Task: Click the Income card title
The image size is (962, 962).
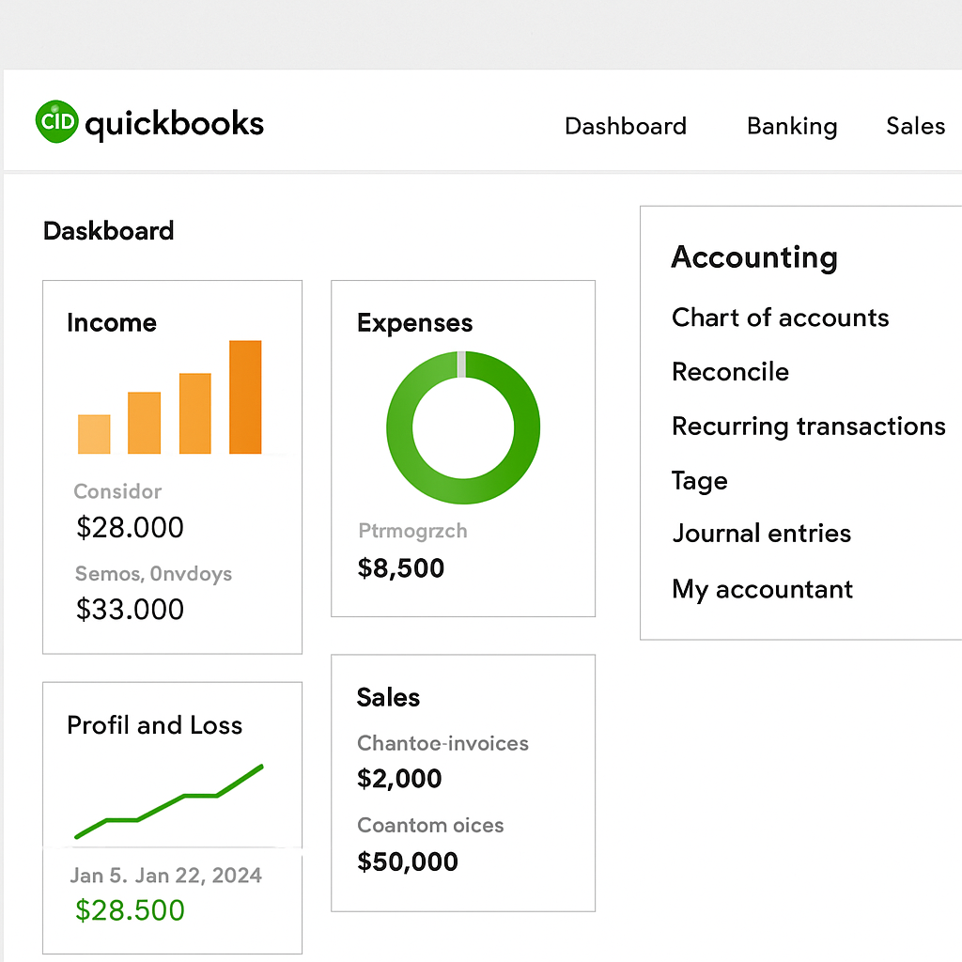Action: coord(112,323)
